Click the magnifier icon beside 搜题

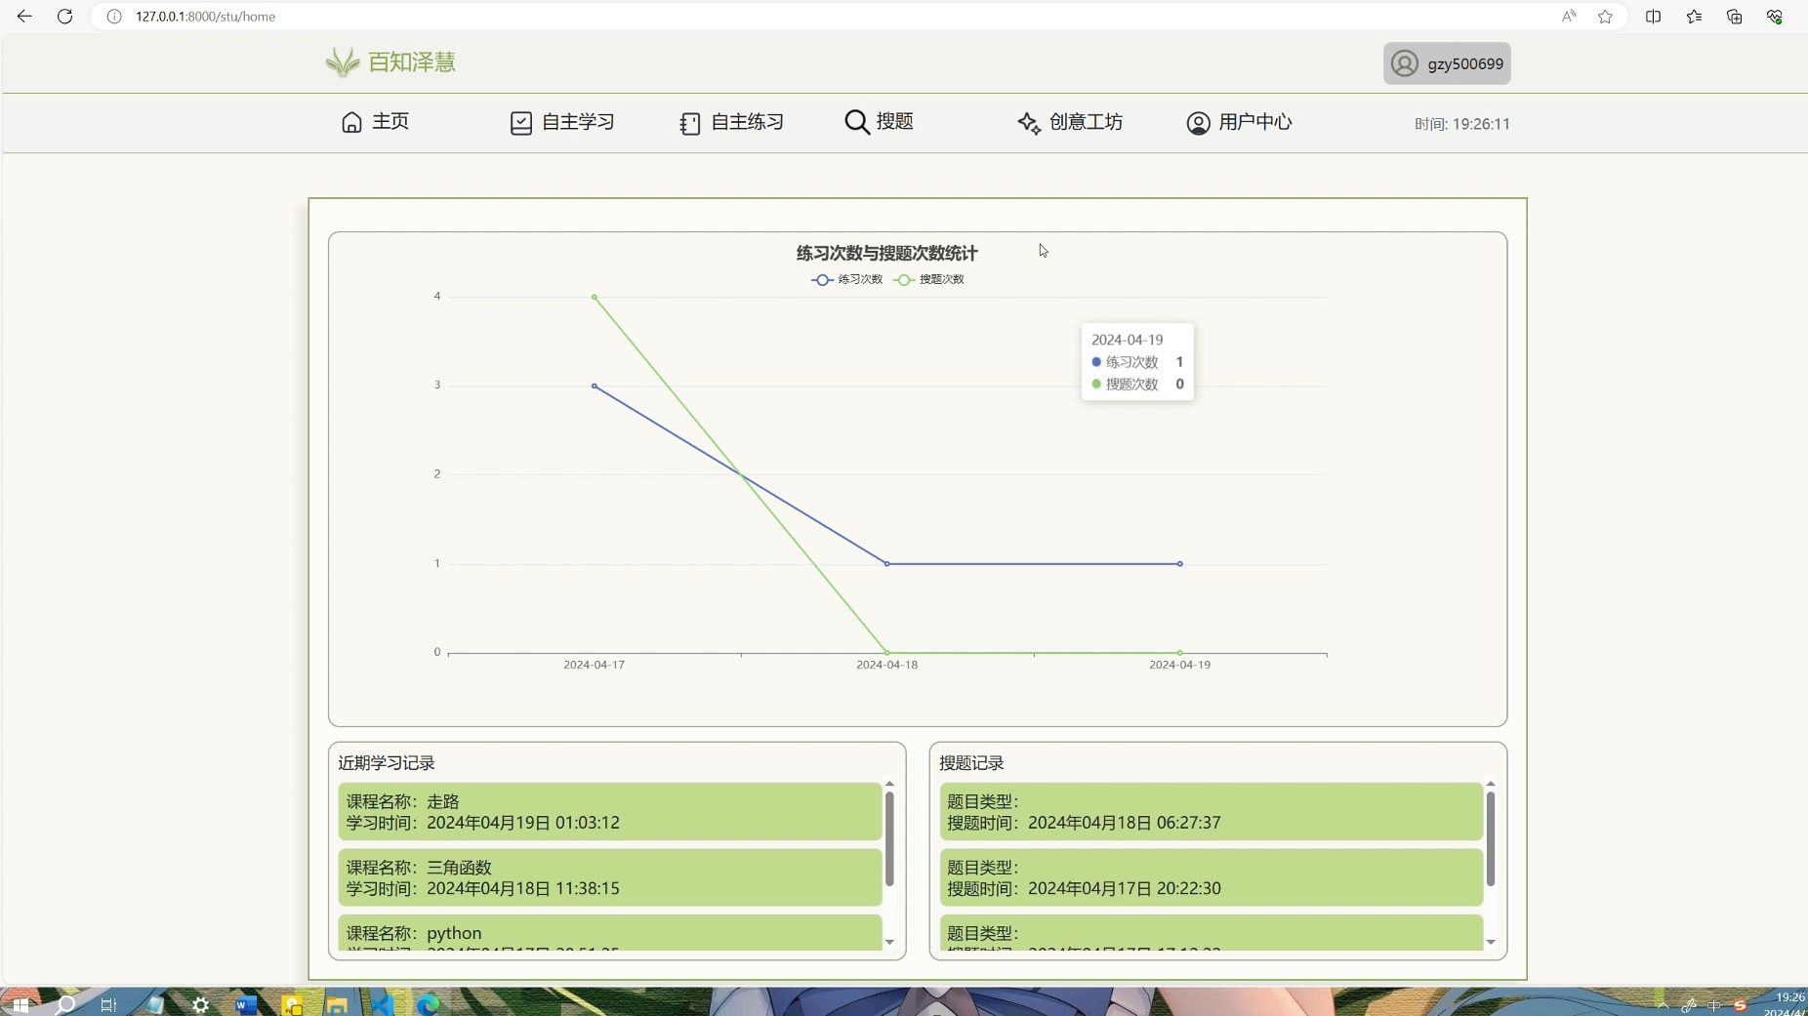[x=856, y=122]
